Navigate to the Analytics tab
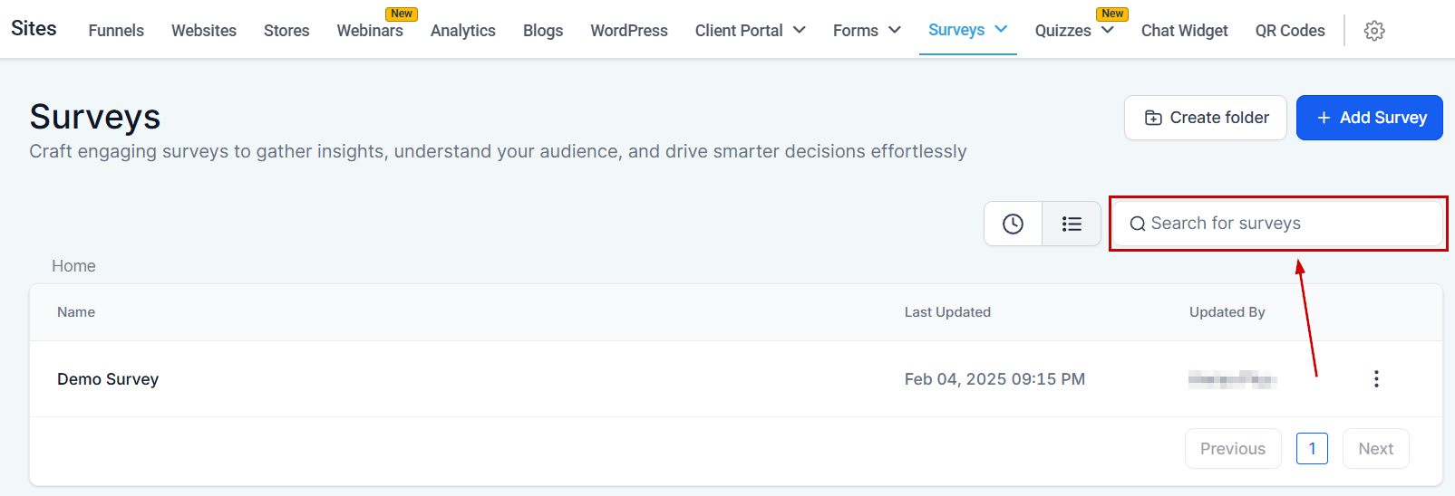Viewport: 1455px width, 496px height. [462, 31]
